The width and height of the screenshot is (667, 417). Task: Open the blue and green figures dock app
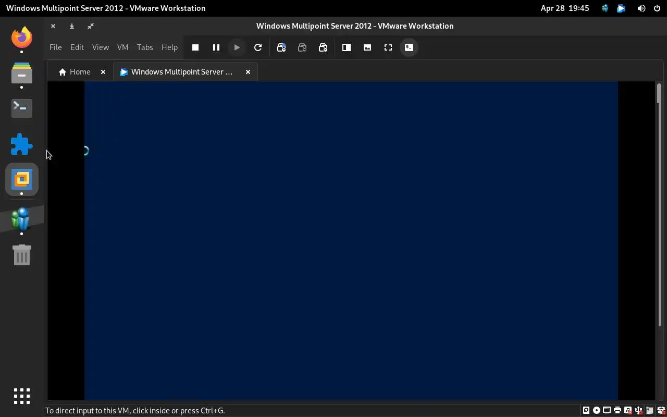pyautogui.click(x=22, y=219)
